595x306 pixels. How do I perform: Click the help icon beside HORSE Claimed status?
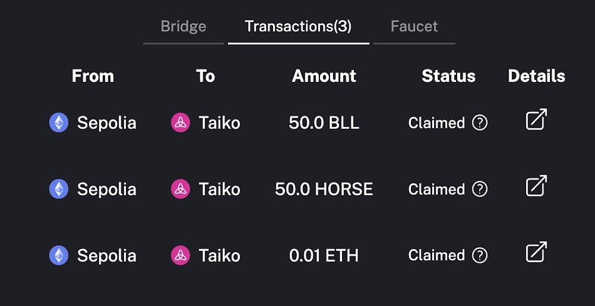coord(480,189)
